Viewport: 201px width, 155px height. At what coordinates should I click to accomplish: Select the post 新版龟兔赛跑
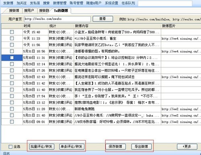(117, 109)
